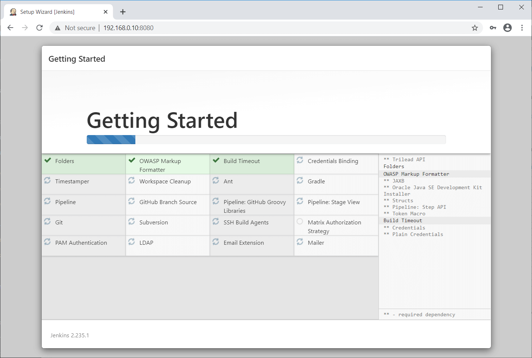Image resolution: width=532 pixels, height=358 pixels.
Task: Click the Not secure warning icon
Action: click(x=58, y=28)
